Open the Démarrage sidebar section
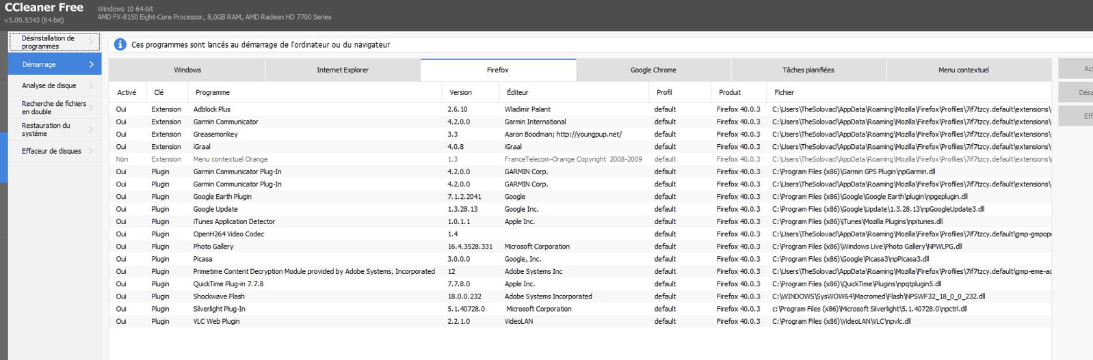Image resolution: width=1093 pixels, height=360 pixels. coord(54,64)
